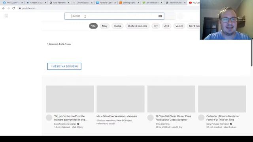Select the Vaření filter chip
253x142 pixels.
click(x=179, y=26)
